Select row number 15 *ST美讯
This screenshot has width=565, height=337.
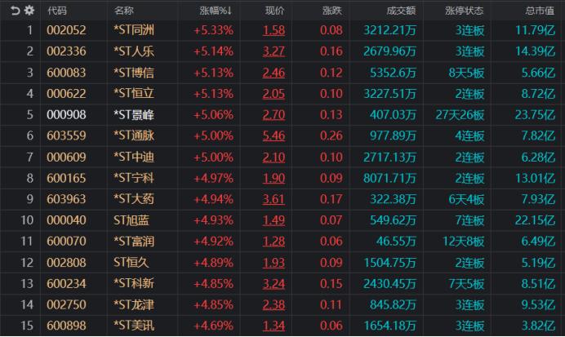pyautogui.click(x=29, y=326)
